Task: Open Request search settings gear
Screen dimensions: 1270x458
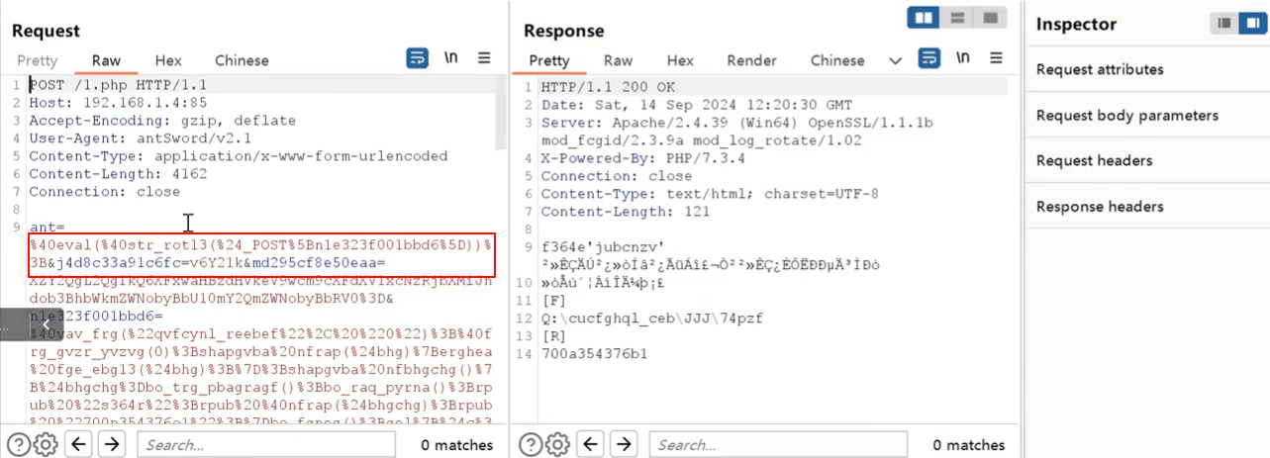Action: coord(45,444)
